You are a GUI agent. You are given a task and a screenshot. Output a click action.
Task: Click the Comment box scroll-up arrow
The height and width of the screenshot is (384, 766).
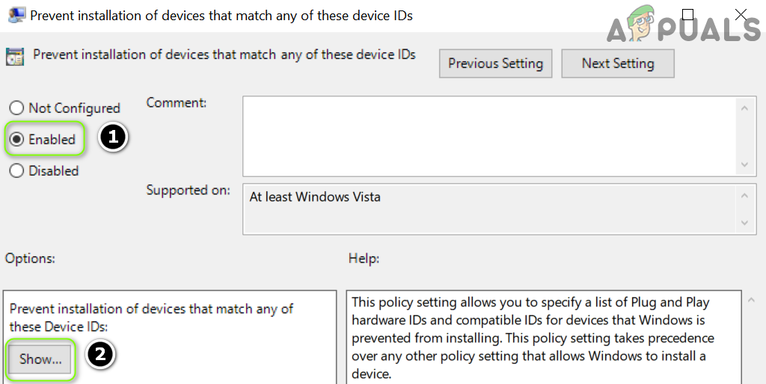click(744, 109)
